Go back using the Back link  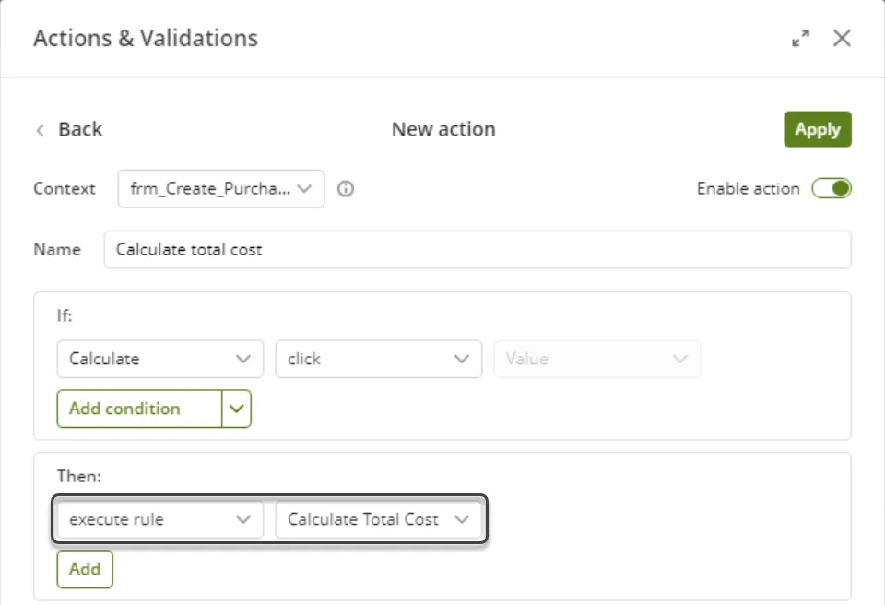click(69, 129)
